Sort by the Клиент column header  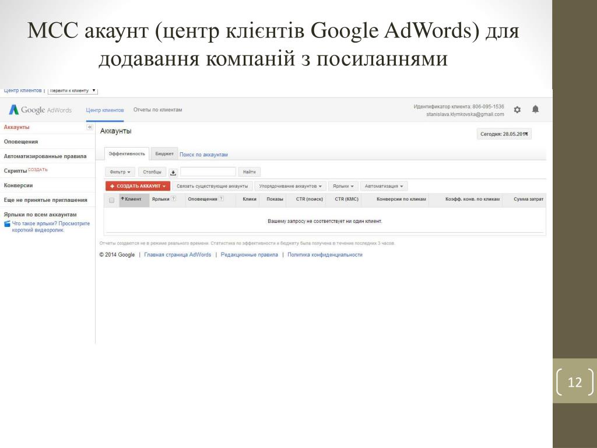(133, 199)
